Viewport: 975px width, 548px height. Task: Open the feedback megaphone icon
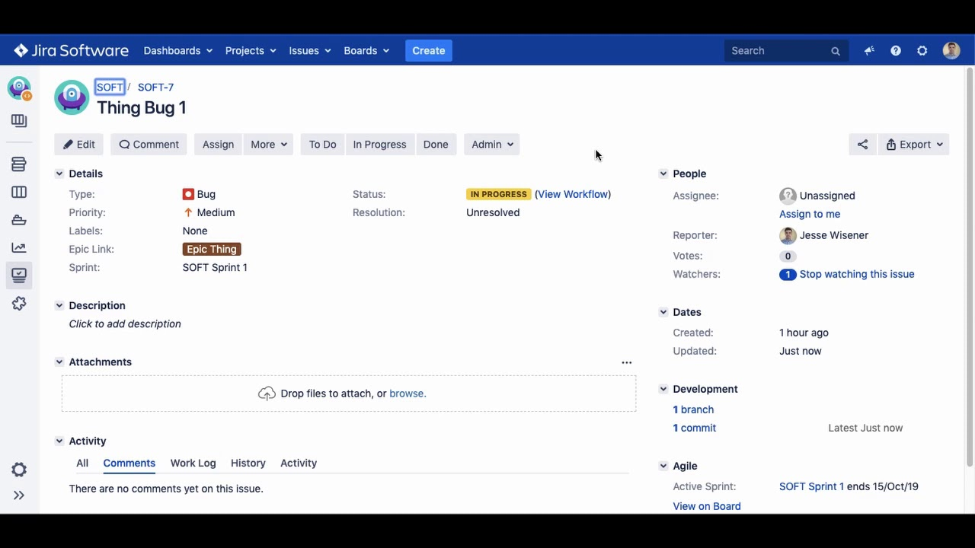(x=869, y=51)
